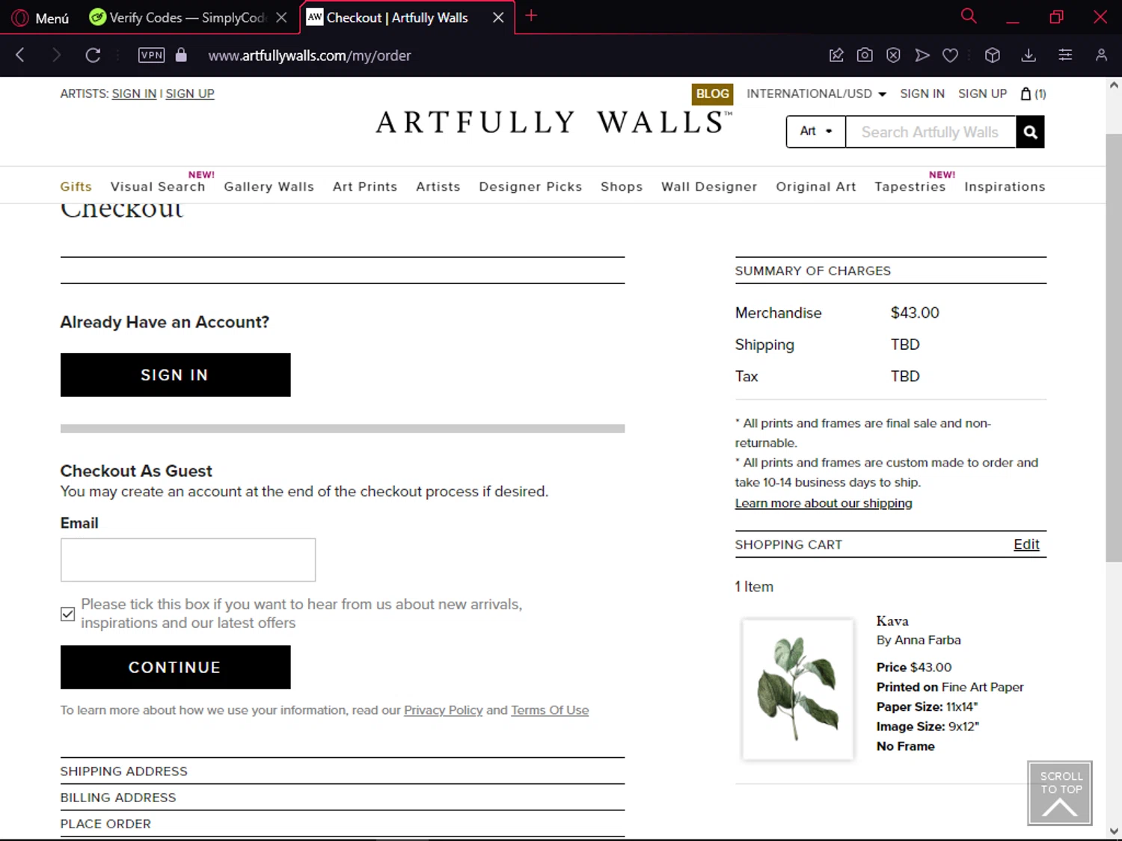Screen dimensions: 1122x841
Task: Click the browser tab search icon
Action: point(969,16)
